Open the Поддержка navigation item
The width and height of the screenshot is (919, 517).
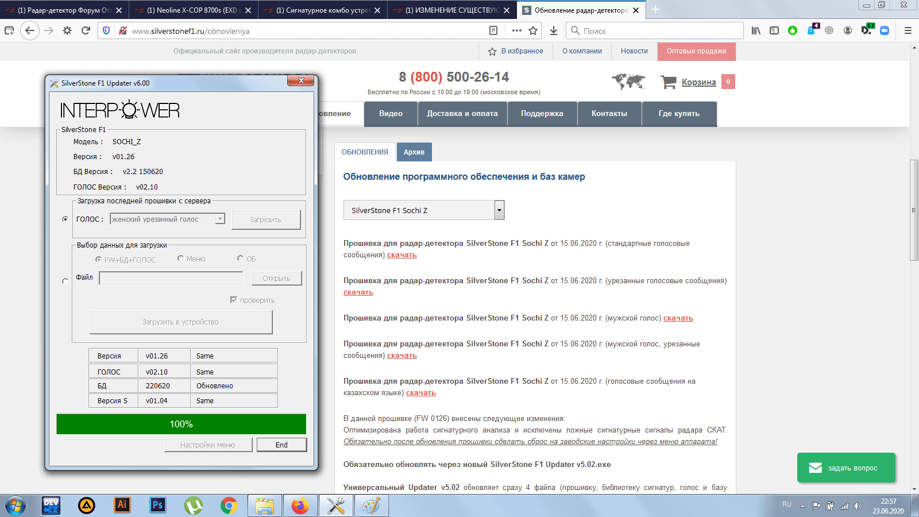542,114
